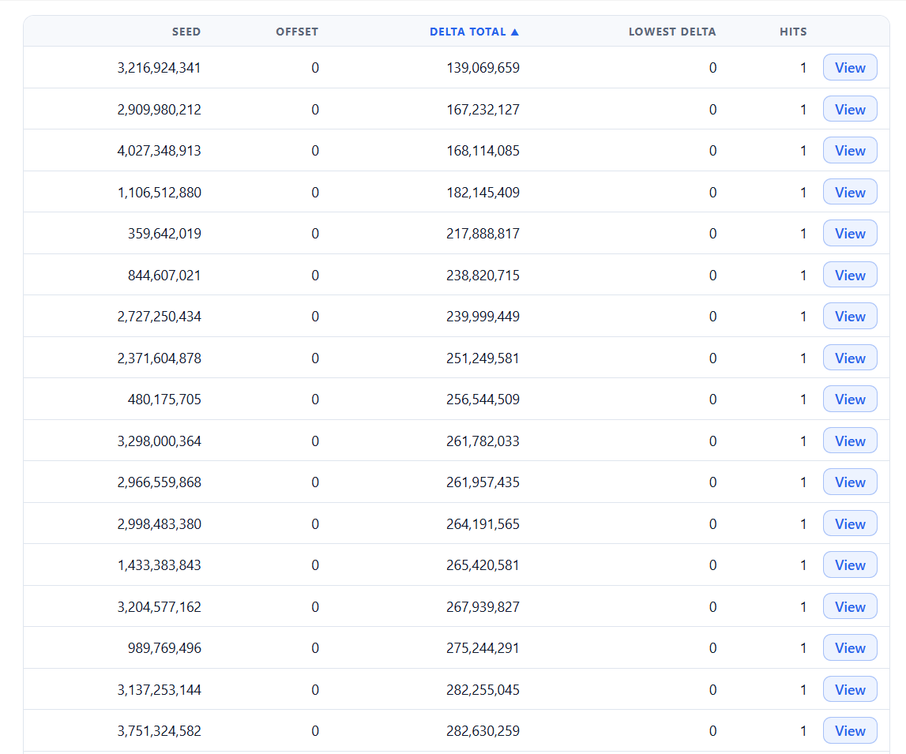Click delta total 182,145,409
The image size is (906, 754).
tap(483, 193)
